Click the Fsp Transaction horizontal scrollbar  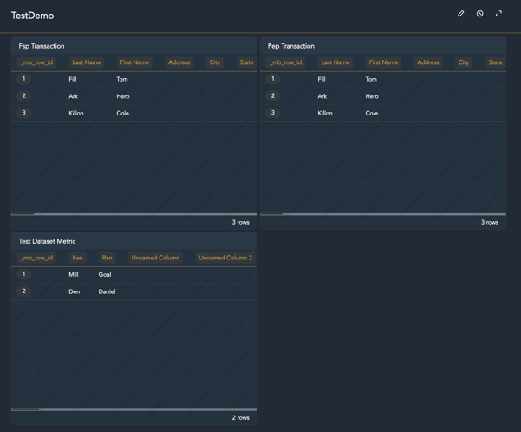tap(23, 213)
